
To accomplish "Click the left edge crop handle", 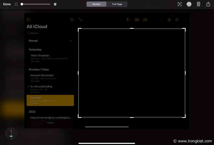I will [78, 73].
